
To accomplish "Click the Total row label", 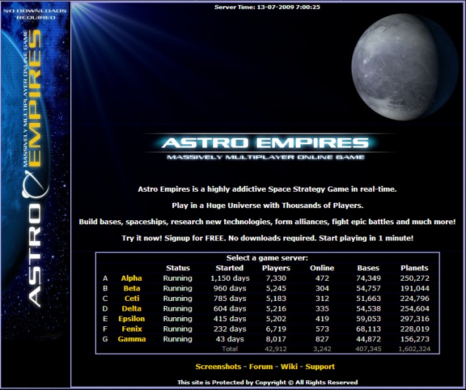I will click(x=229, y=348).
